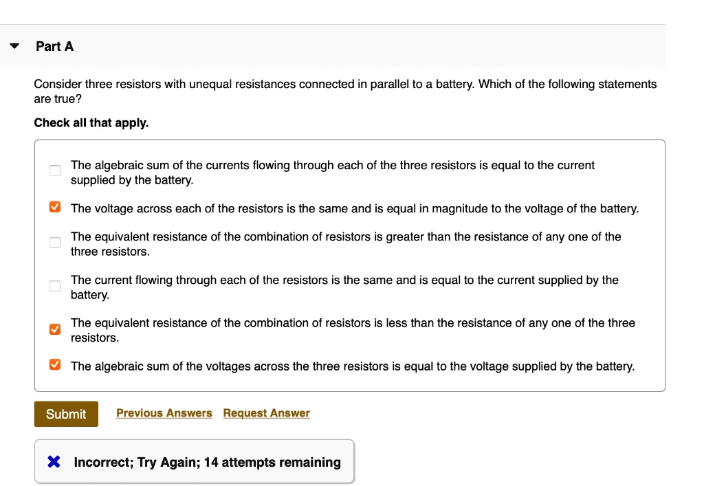Uncheck the equivalent resistance is less option box

55,329
